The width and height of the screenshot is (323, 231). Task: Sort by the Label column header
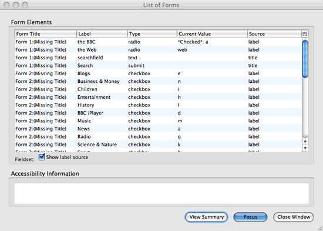point(102,34)
